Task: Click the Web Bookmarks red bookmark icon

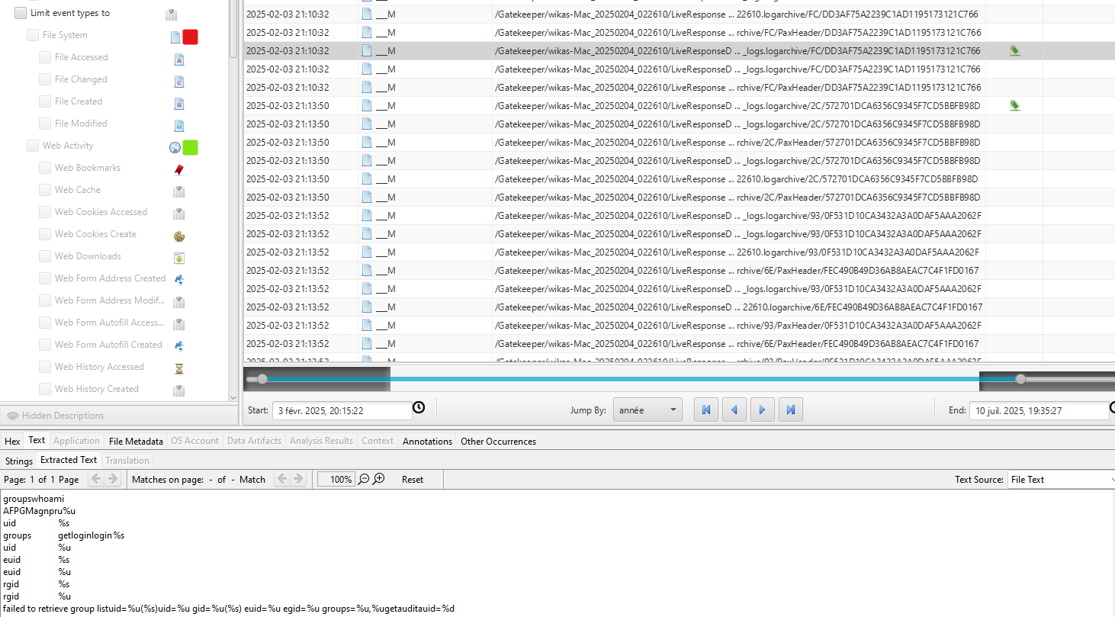Action: point(179,169)
